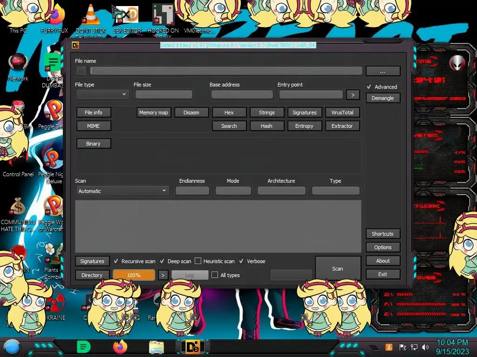This screenshot has width=477, height=357.
Task: Exit Detect It Easy
Action: (x=383, y=274)
